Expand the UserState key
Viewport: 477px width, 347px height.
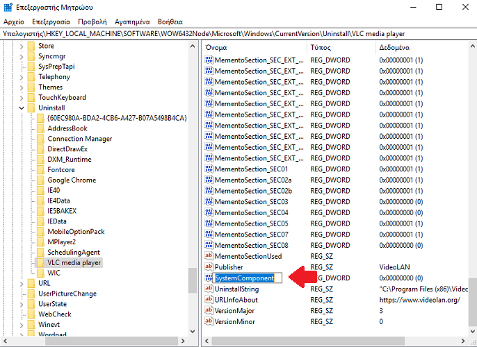point(22,305)
